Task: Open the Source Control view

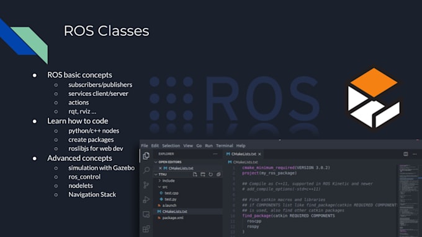Action: 146,185
